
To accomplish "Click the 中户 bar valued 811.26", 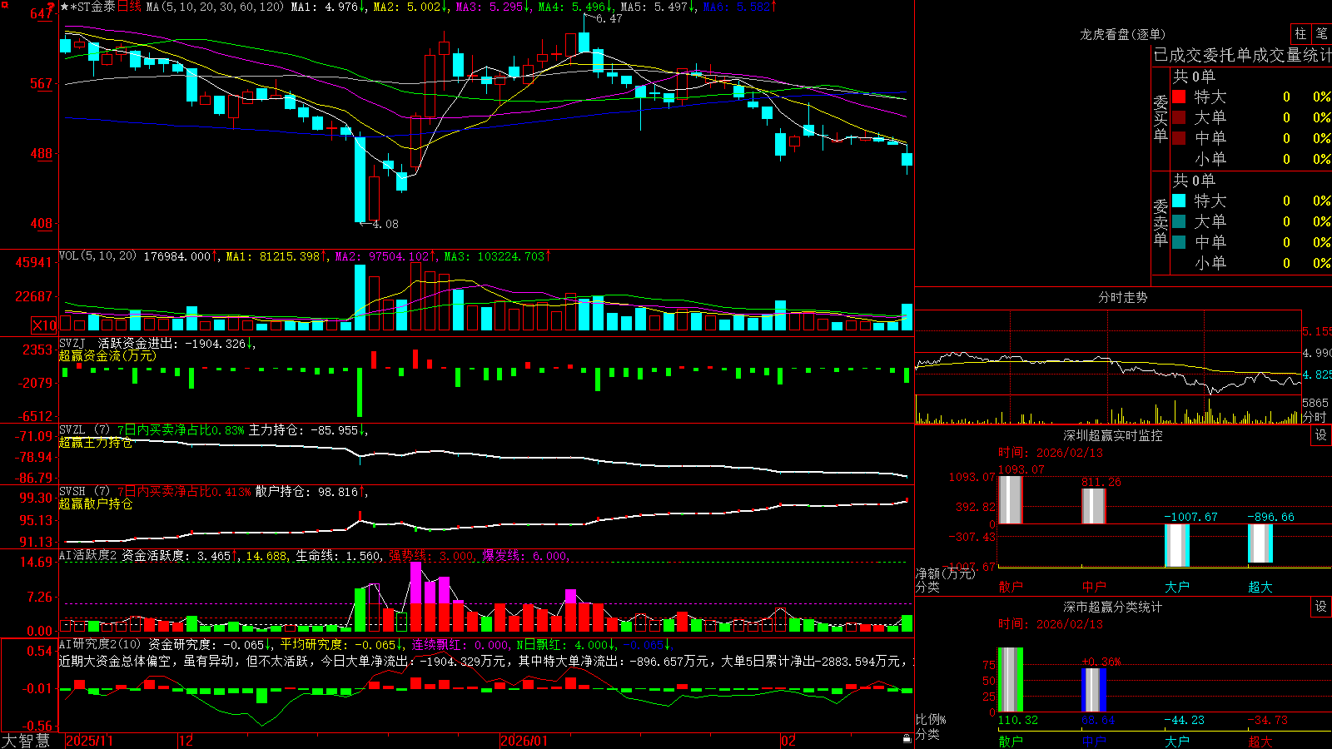I will tap(1094, 506).
